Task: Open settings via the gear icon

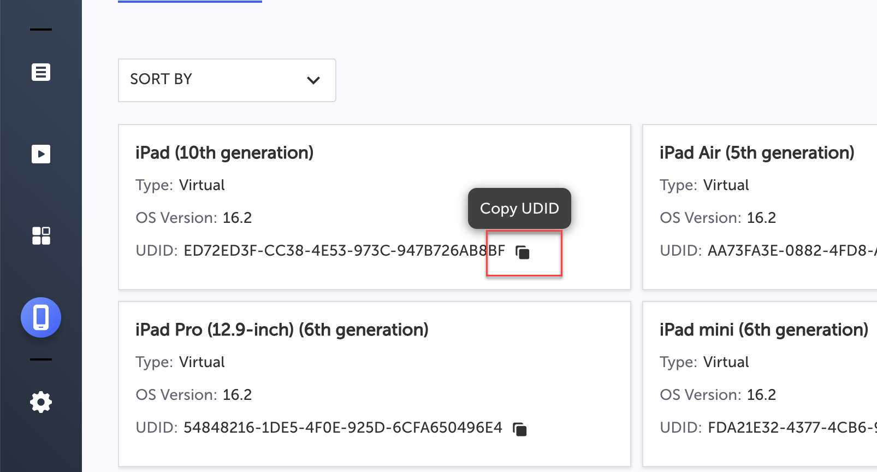Action: point(41,403)
